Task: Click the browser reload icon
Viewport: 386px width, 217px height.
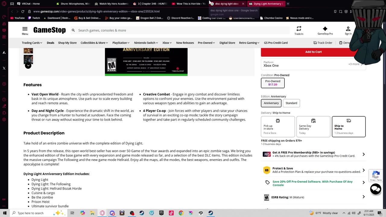Action: point(23,11)
